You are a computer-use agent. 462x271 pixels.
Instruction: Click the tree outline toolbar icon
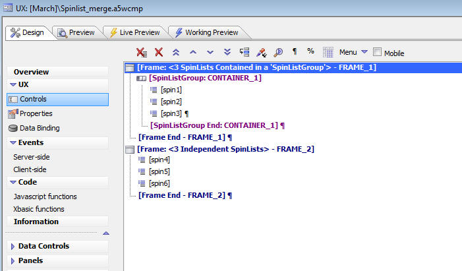(245, 52)
